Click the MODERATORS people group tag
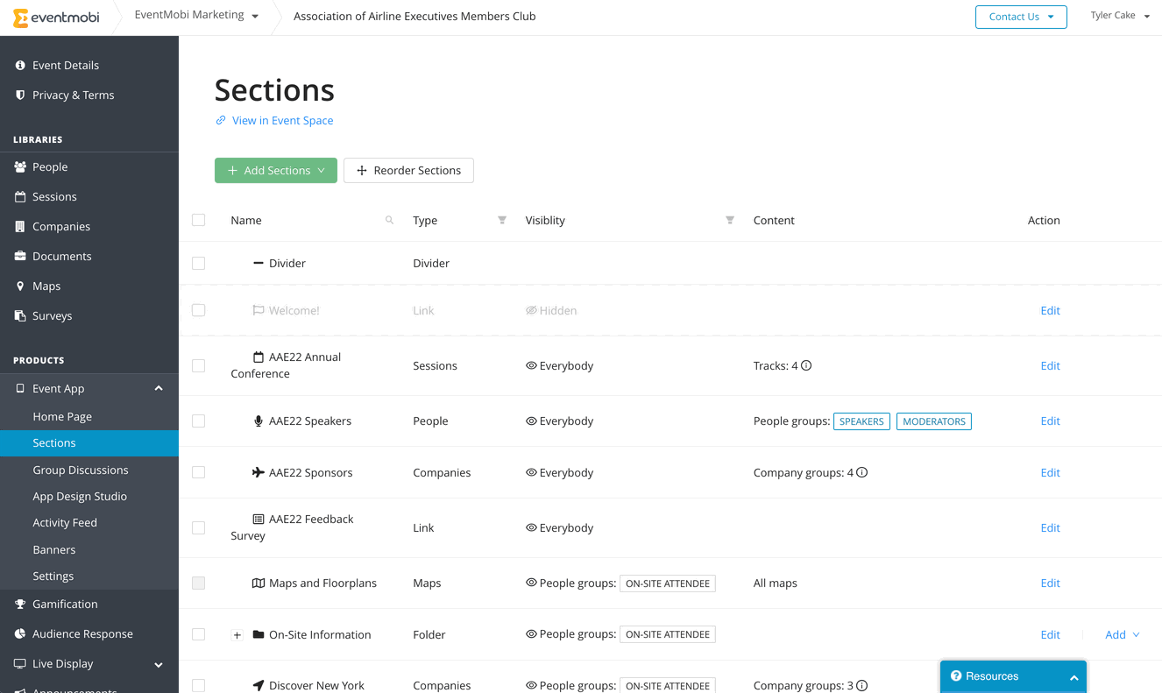 coord(934,421)
